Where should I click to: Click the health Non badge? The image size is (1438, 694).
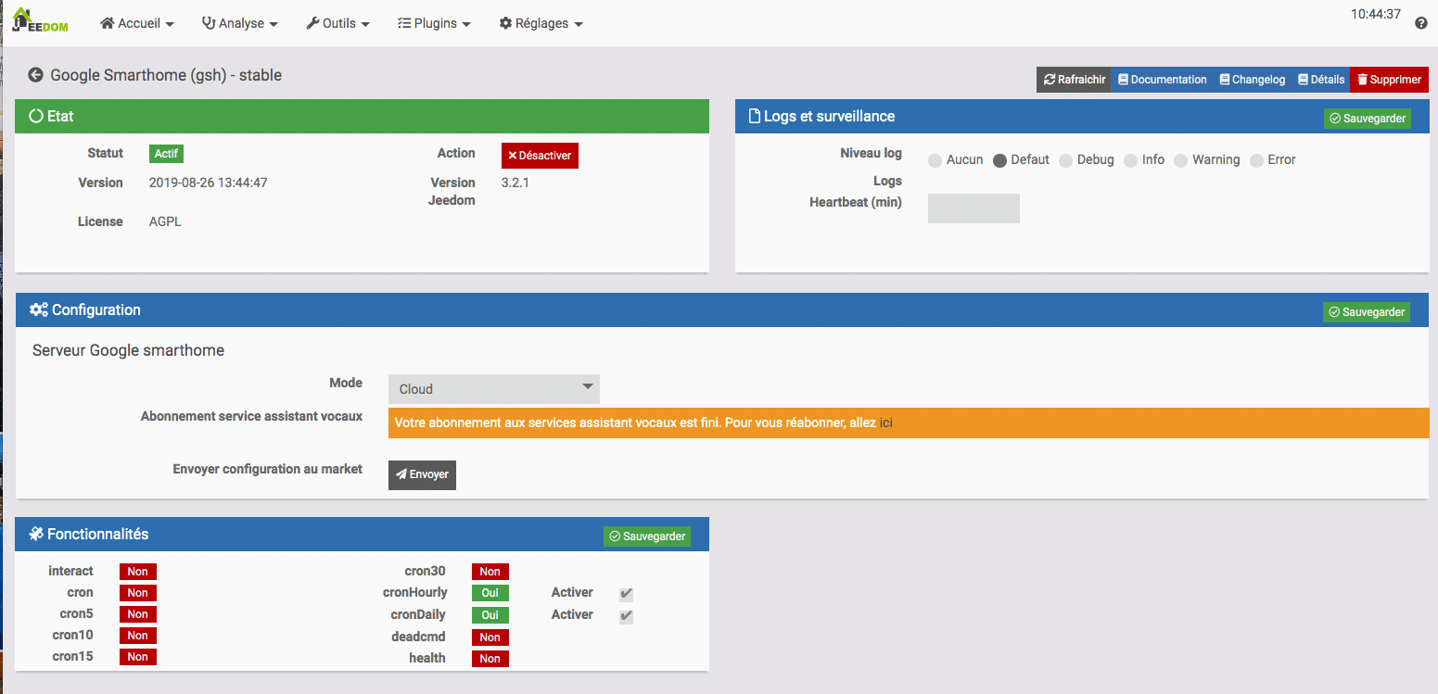(490, 659)
